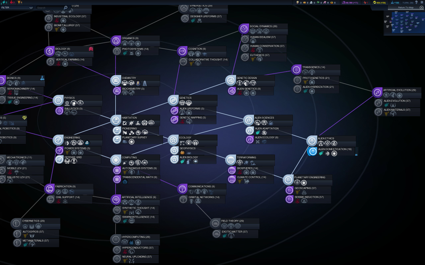The height and width of the screenshot is (265, 425).
Task: Select the Fabrication technology icon
Action: click(50, 189)
